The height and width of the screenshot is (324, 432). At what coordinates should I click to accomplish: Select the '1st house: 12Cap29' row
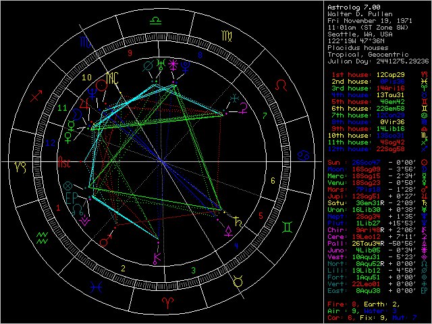(379, 75)
